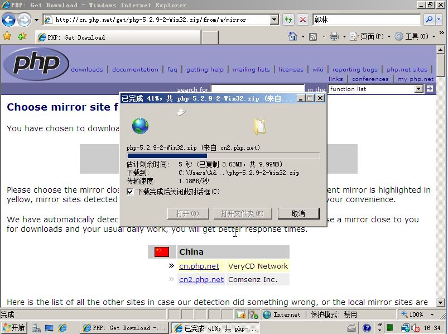Image resolution: width=448 pixels, height=334 pixels.
Task: Click the php.net search for input field
Action: point(258,89)
